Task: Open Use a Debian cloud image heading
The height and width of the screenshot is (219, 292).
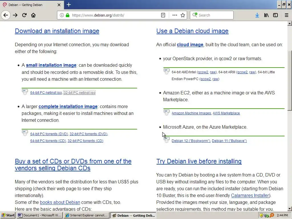Action: point(192,31)
